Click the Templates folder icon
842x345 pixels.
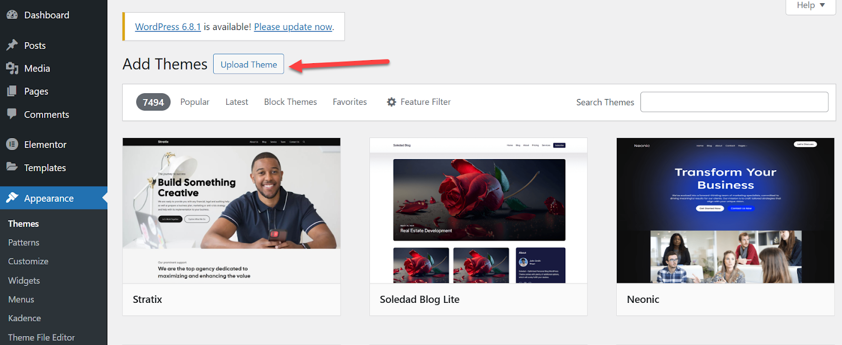click(12, 167)
